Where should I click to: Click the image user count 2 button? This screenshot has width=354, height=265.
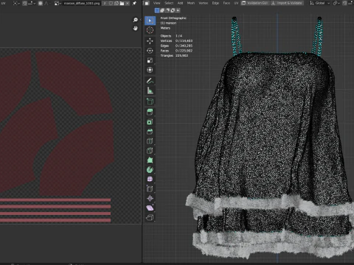click(x=105, y=3)
